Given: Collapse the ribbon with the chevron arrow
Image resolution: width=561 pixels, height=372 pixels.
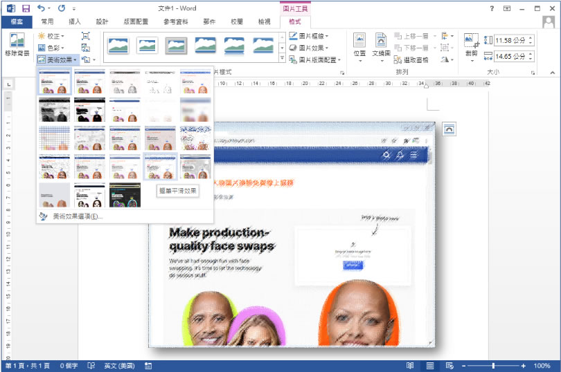Looking at the screenshot, I should click(x=553, y=73).
